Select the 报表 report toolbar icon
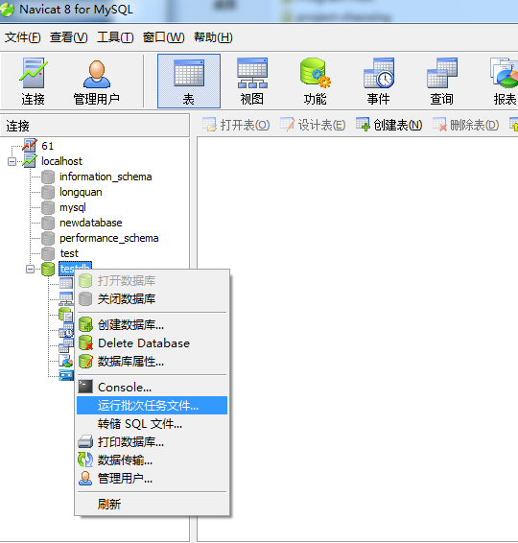The height and width of the screenshot is (543, 518). click(x=505, y=82)
